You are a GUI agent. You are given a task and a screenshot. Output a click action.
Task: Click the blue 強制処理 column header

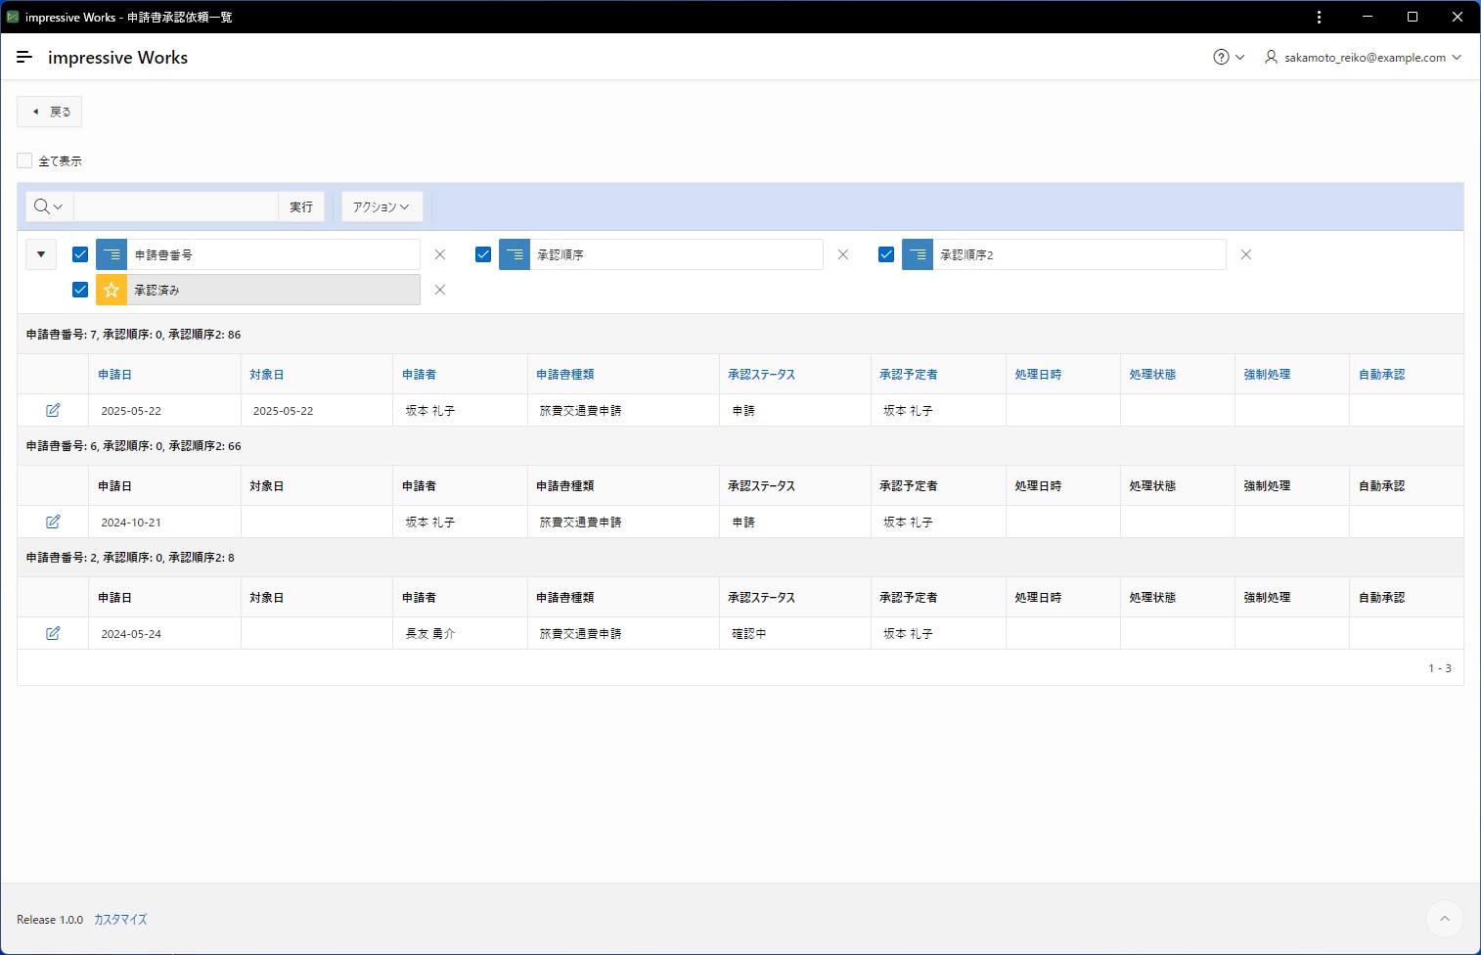point(1267,375)
